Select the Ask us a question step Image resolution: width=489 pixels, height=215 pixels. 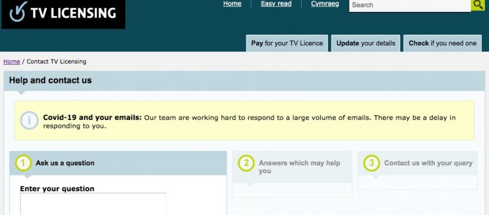[118, 163]
